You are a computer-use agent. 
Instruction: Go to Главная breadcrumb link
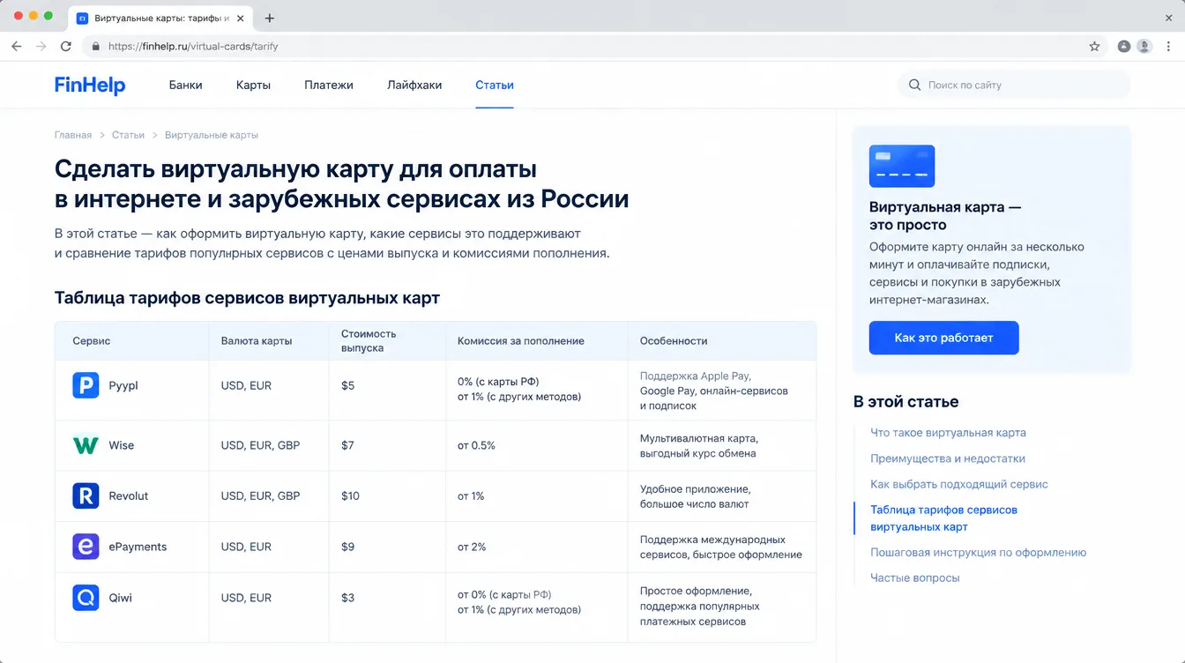click(x=73, y=135)
